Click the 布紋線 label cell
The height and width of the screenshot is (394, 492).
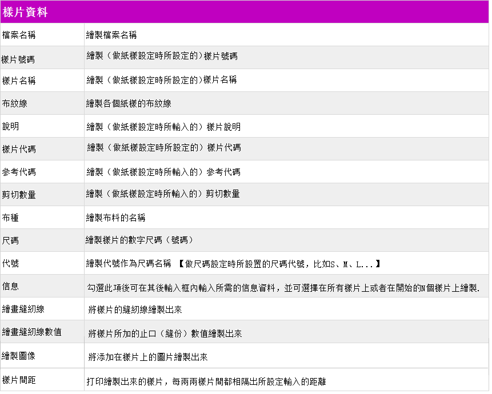click(15, 103)
